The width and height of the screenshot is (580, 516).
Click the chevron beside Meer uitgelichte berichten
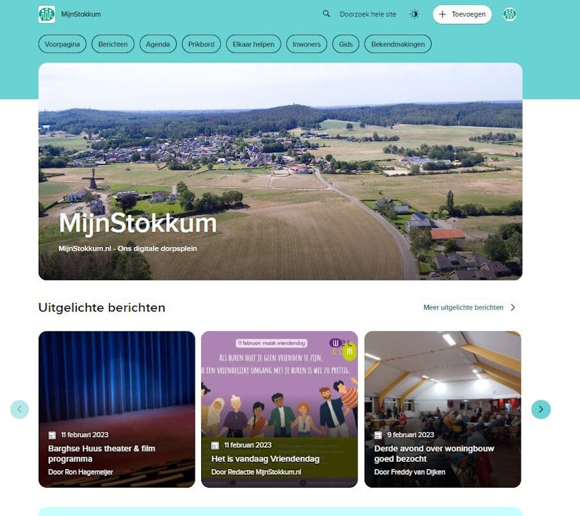coord(513,308)
